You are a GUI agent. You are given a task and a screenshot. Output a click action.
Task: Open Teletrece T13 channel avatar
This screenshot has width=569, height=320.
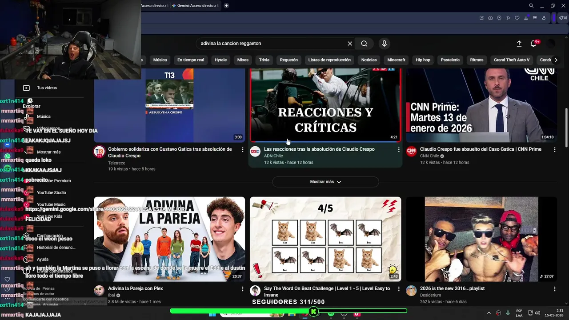click(99, 152)
